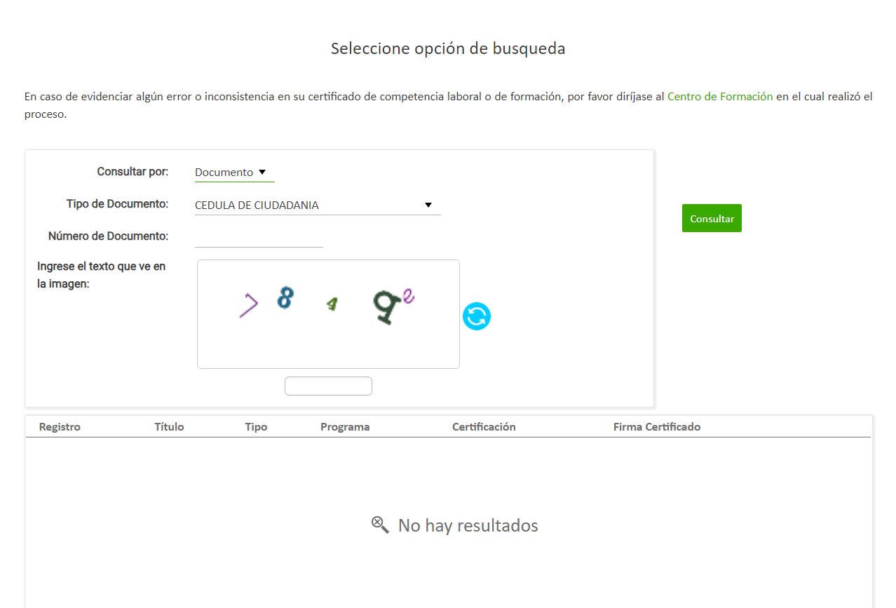The width and height of the screenshot is (896, 608).
Task: Click the Seleccione opción de busqueda heading
Action: pyautogui.click(x=448, y=48)
